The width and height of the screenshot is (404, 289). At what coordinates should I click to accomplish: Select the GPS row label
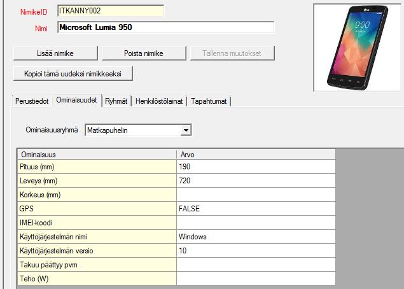coord(97,209)
